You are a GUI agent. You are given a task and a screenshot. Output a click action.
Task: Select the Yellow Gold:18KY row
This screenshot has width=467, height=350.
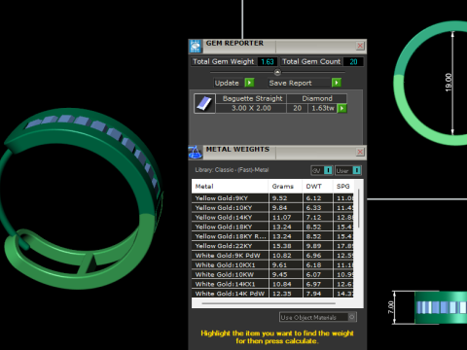[x=272, y=227]
